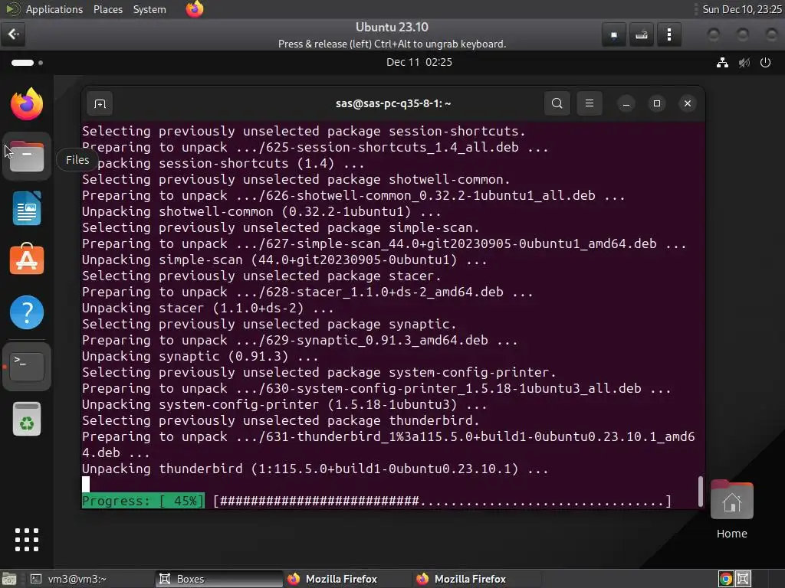Image resolution: width=785 pixels, height=588 pixels.
Task: Toggle fullscreen for the Boxes display
Action: coord(614,35)
